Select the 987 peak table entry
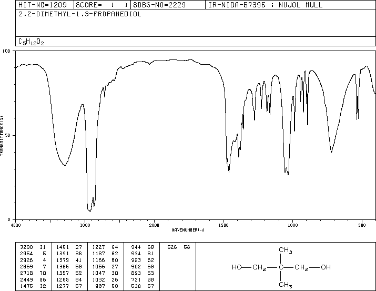 [107, 286]
